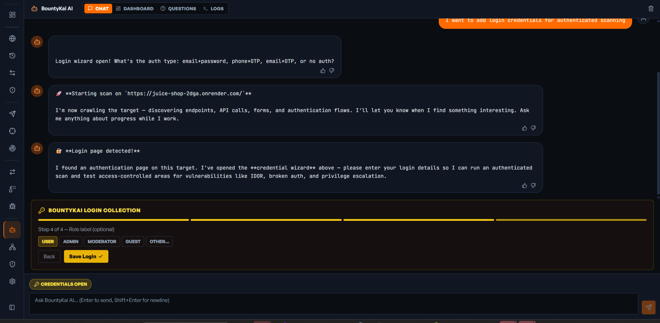Open the grid overview icon in the sidebar
This screenshot has width=660, height=323.
12,15
